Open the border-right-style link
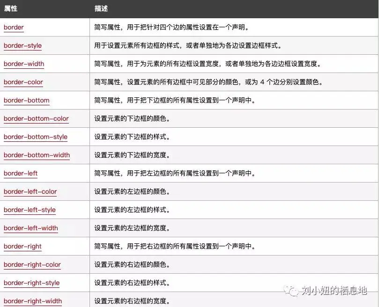Screen dimensions: 379x307 point(32,283)
